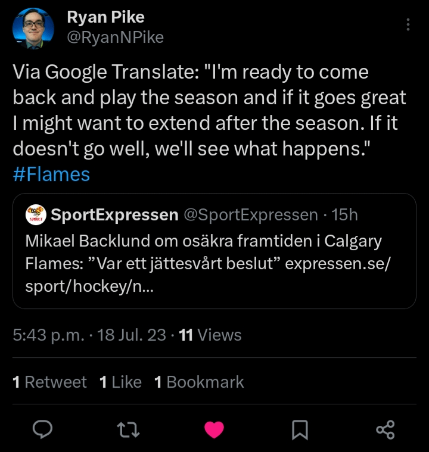View the 1 Like list
429x452 pixels.
(x=120, y=382)
